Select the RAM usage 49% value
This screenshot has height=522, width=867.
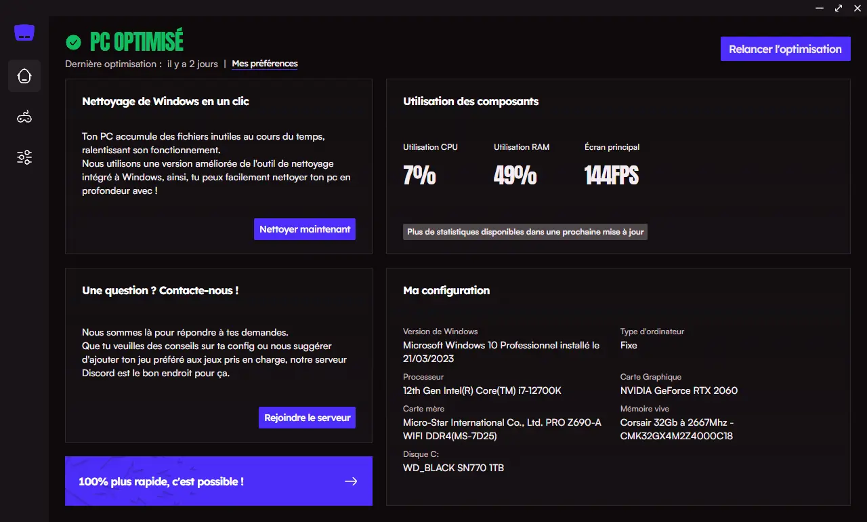point(515,176)
